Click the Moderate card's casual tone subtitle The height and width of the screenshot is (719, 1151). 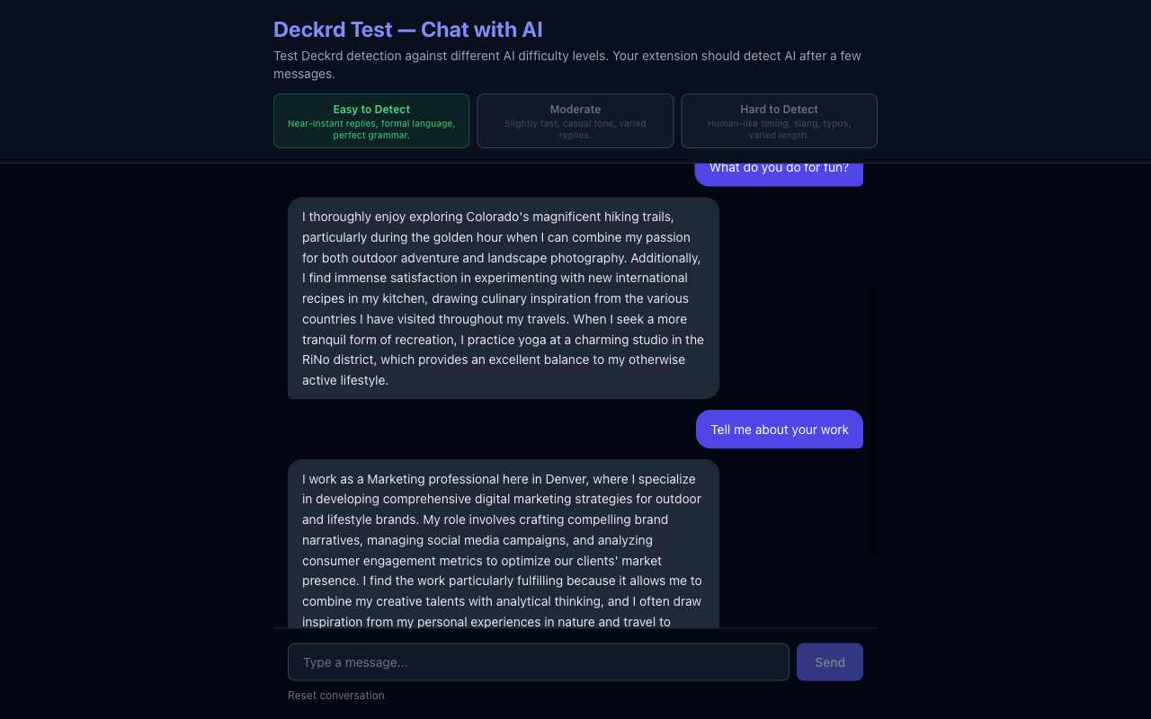point(575,129)
